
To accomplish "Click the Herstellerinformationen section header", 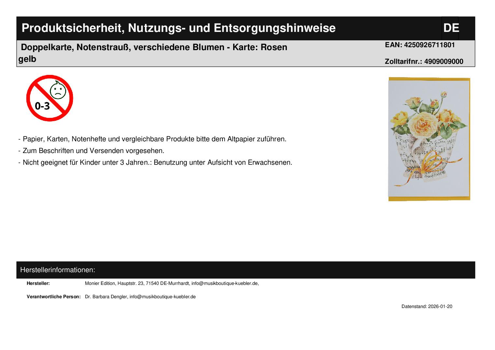I will click(x=58, y=270).
